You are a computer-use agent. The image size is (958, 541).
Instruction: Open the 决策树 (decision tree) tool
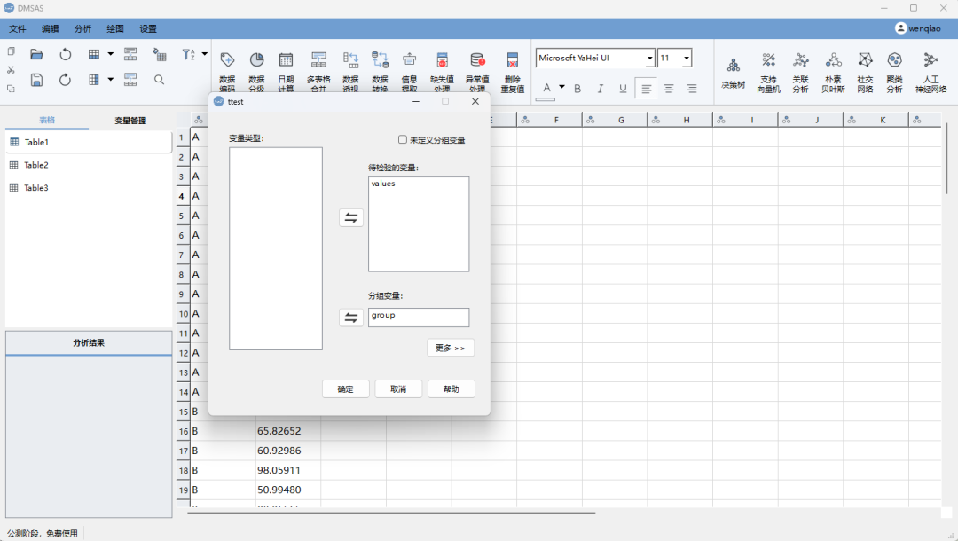coord(733,71)
